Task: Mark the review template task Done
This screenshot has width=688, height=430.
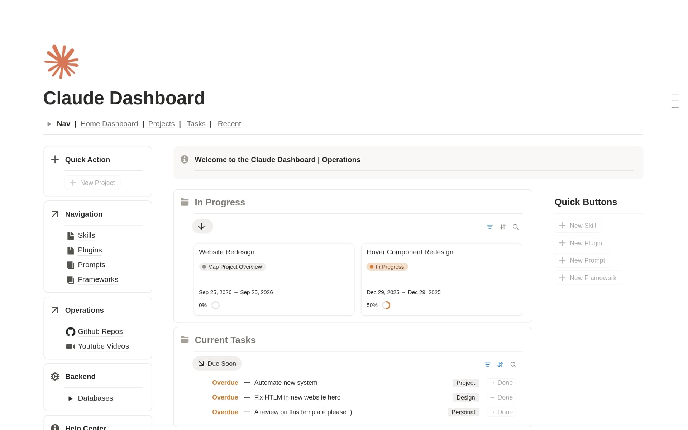Action: (501, 412)
